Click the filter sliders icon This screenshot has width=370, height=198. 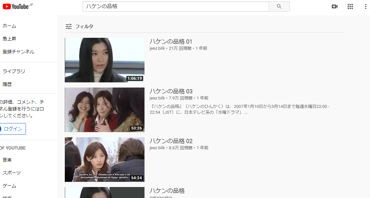pyautogui.click(x=69, y=26)
